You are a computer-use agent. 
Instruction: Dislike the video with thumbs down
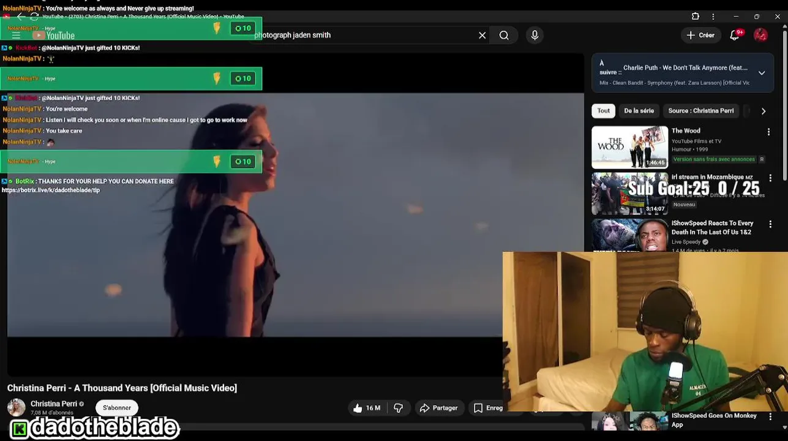click(x=399, y=408)
